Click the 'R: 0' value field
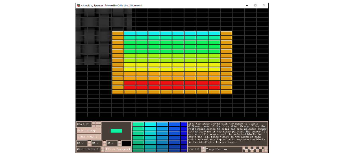The width and height of the screenshot is (339, 155). 82,143
